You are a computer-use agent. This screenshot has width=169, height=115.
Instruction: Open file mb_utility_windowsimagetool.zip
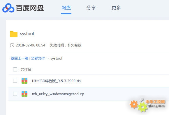coord(58,94)
